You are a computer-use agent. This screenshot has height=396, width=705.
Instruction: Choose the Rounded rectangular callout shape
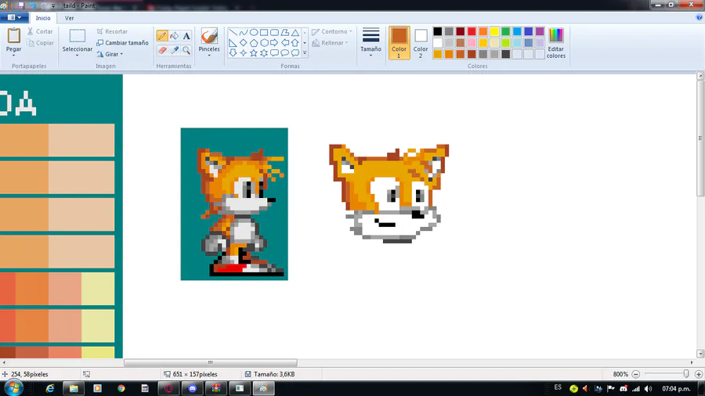point(274,53)
